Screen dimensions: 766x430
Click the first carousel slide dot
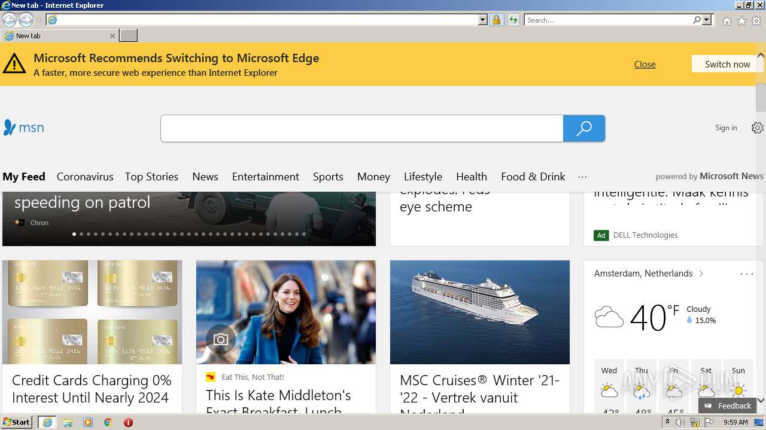click(74, 234)
